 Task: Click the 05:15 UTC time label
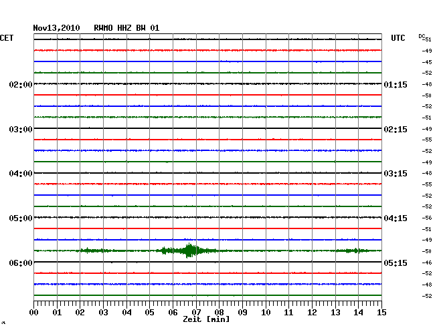[396, 263]
